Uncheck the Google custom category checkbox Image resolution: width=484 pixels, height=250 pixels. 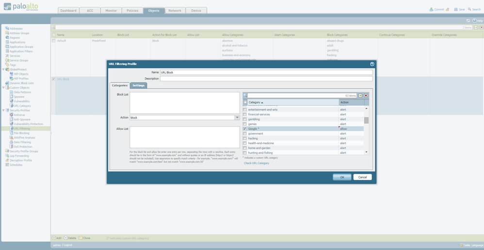click(x=245, y=129)
